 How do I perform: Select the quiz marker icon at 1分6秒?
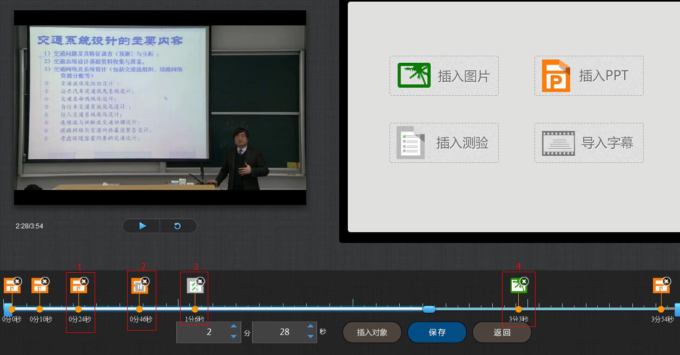[x=194, y=286]
